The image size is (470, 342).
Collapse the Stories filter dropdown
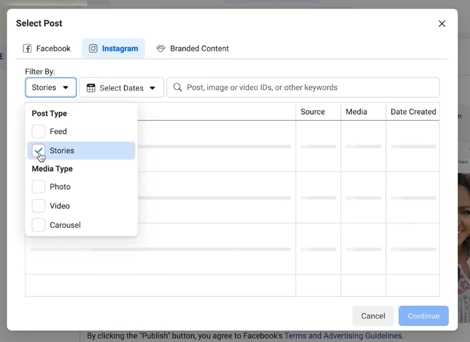pyautogui.click(x=51, y=88)
